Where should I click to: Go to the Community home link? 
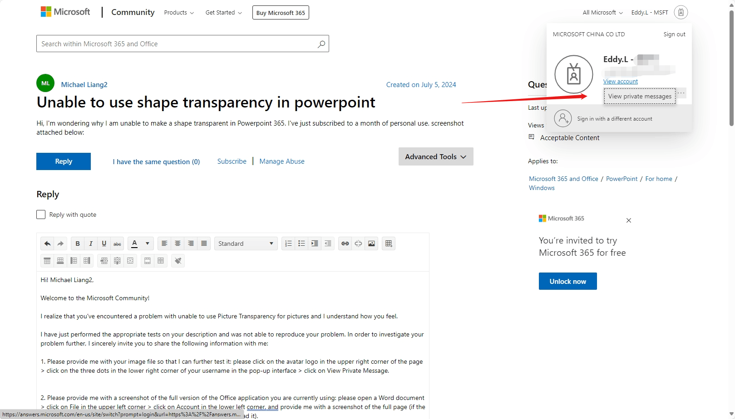click(x=133, y=12)
